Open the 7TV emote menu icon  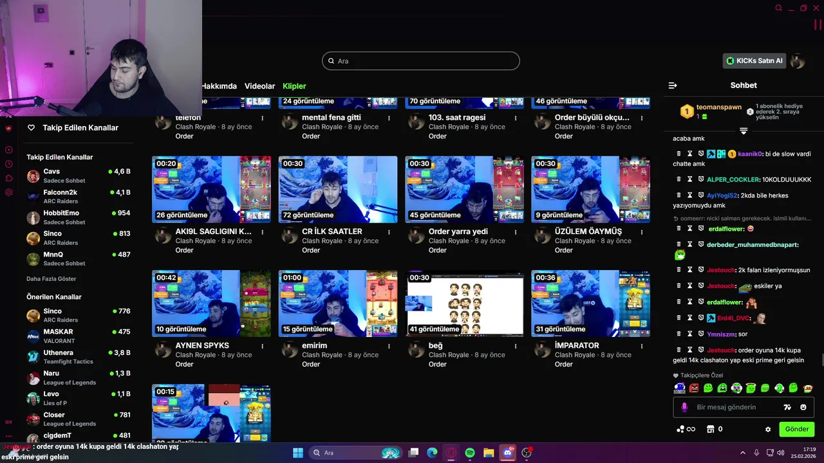click(787, 407)
